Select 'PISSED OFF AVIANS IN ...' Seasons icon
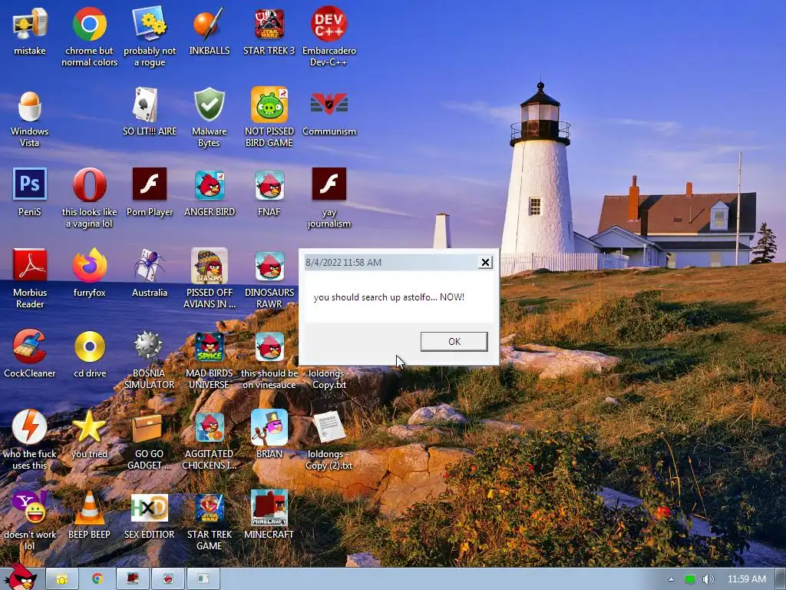Image resolution: width=786 pixels, height=590 pixels. (x=210, y=265)
